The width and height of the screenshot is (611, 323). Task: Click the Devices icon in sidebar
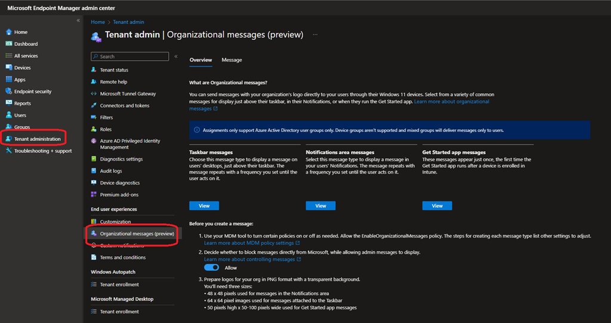[9, 68]
